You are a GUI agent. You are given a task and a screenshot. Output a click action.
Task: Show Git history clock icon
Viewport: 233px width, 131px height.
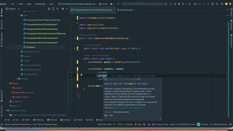coord(213,4)
